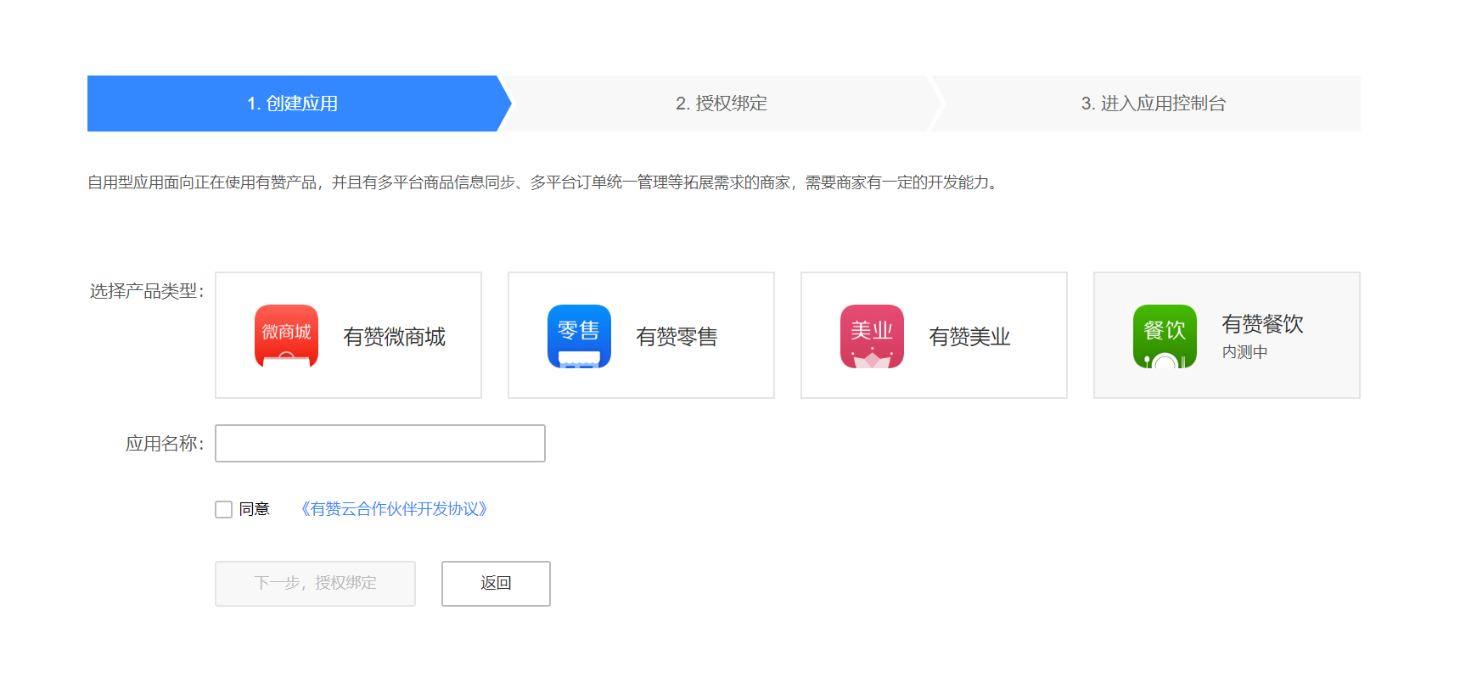Click the red 微商城 product icon
Screen dimensions: 1460x689
pyautogui.click(x=286, y=336)
